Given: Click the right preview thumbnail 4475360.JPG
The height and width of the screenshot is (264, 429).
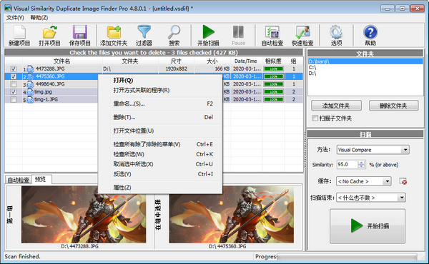Looking at the screenshot, I should [x=232, y=215].
